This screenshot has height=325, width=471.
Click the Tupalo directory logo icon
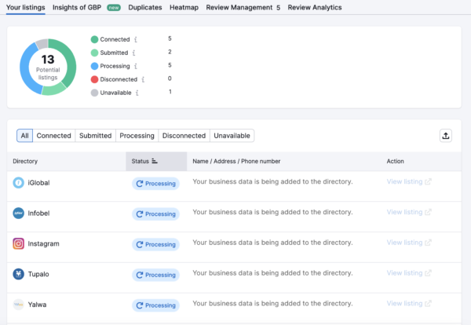(19, 274)
